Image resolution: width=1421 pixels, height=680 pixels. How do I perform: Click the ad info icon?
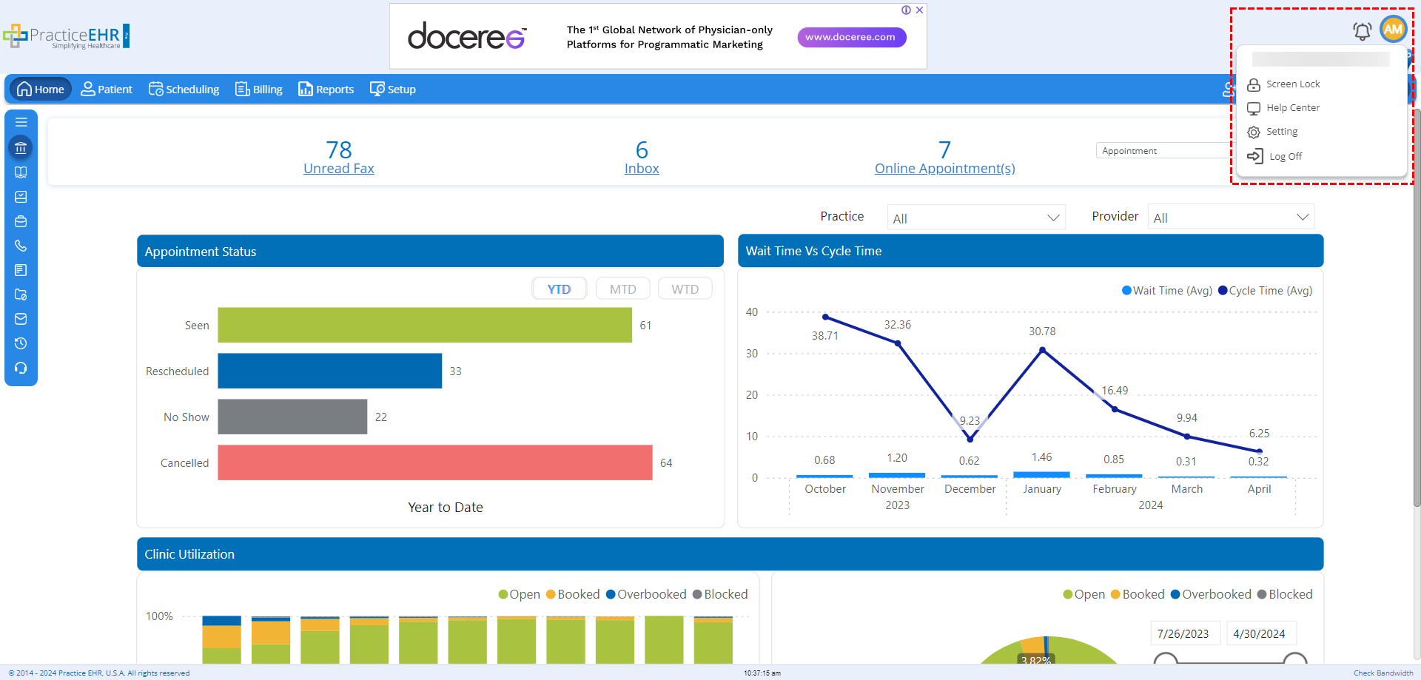tap(906, 10)
